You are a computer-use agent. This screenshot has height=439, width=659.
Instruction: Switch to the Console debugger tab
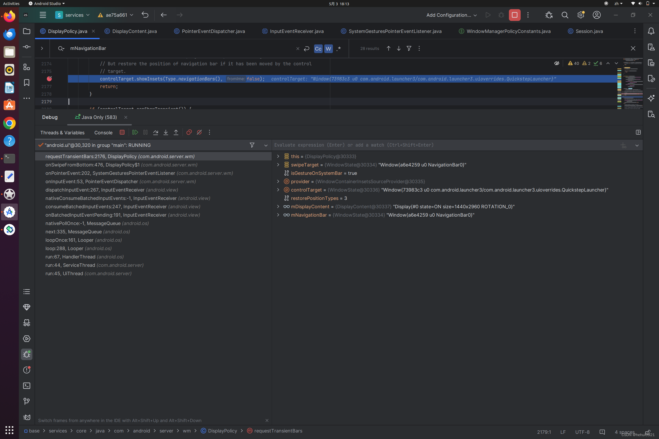pos(103,133)
